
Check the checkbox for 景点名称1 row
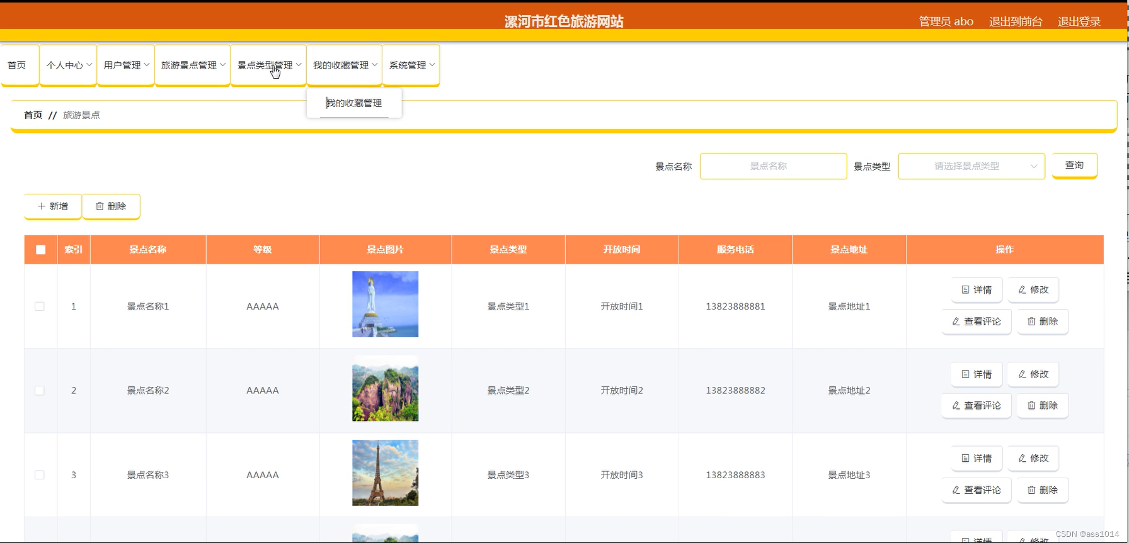tap(40, 306)
